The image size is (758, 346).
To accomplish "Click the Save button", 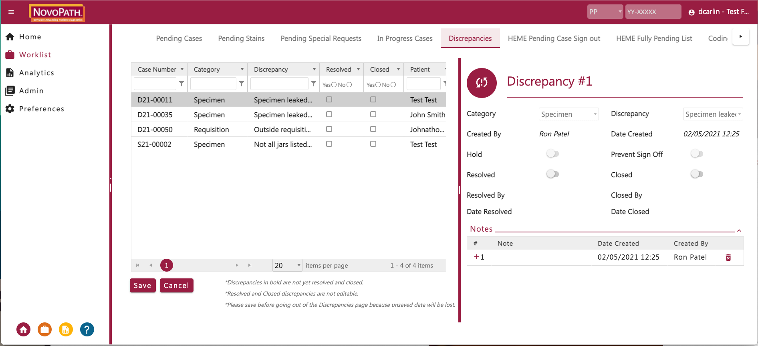I will click(x=143, y=286).
